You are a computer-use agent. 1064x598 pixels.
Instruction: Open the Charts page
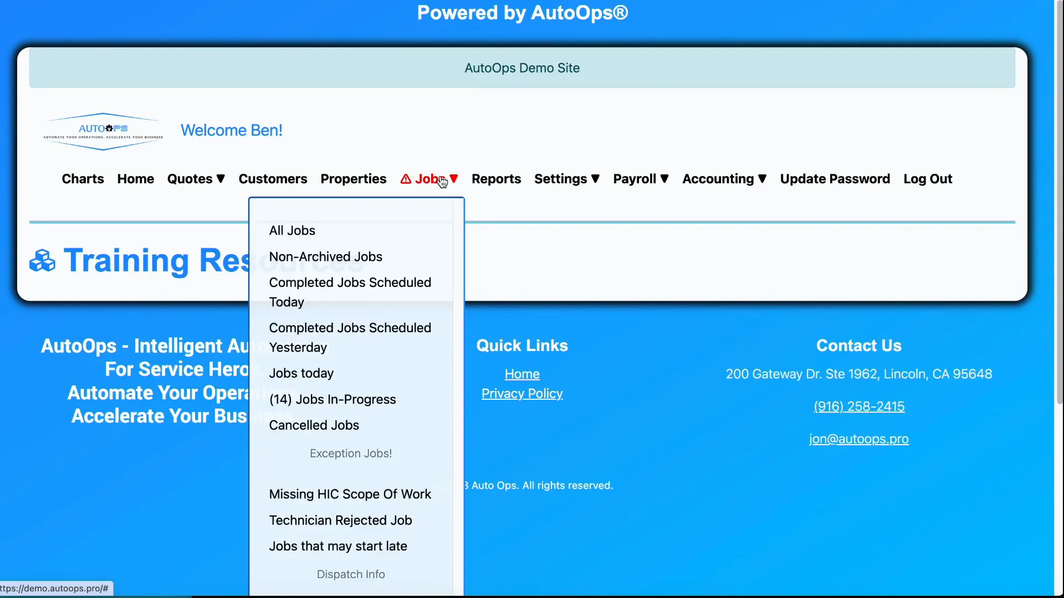pyautogui.click(x=83, y=178)
